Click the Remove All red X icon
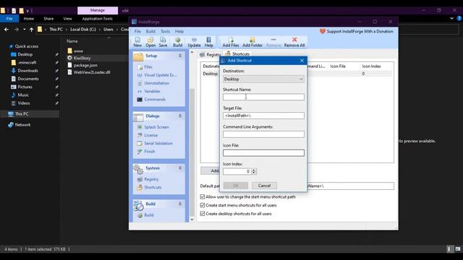This screenshot has width=463, height=260. point(294,42)
